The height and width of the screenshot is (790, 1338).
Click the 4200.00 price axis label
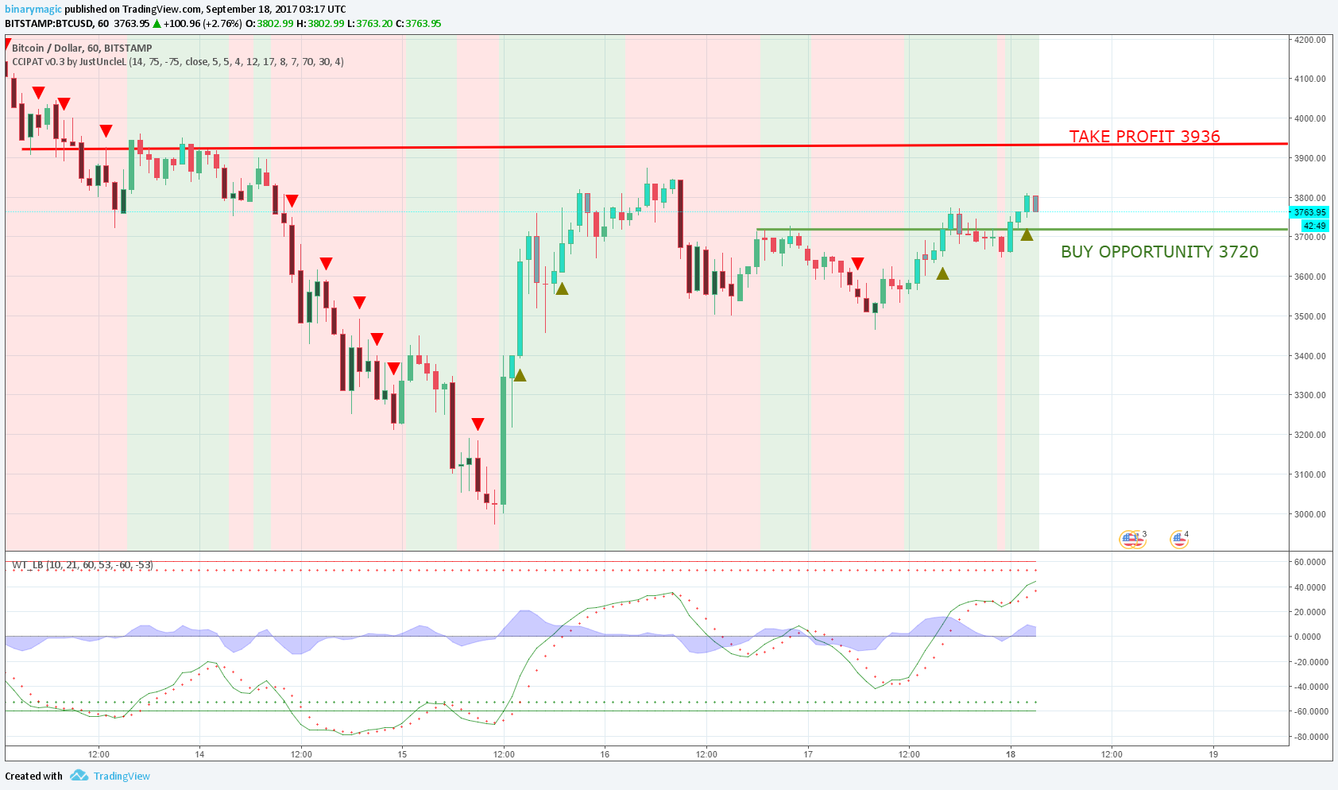click(1310, 40)
